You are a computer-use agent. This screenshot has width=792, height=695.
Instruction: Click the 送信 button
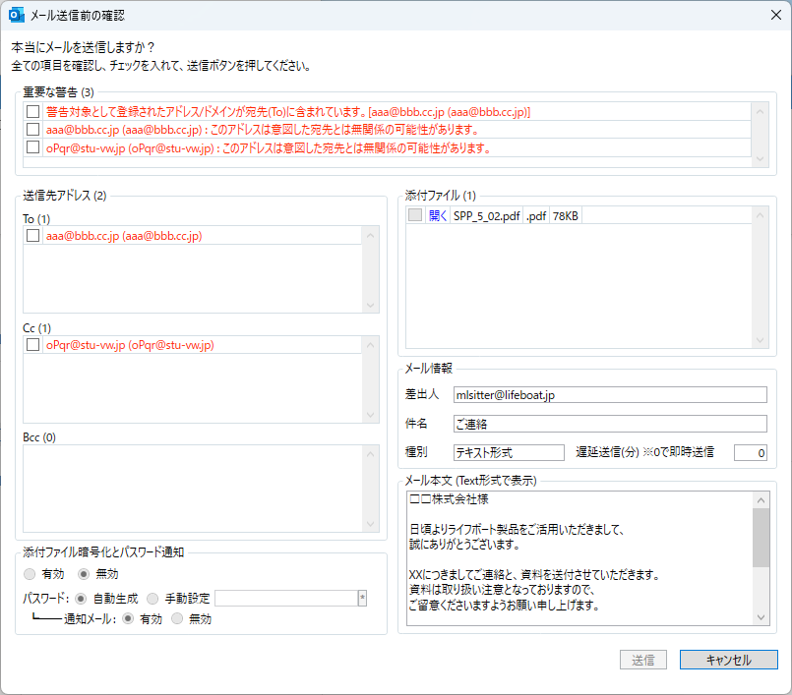(644, 660)
